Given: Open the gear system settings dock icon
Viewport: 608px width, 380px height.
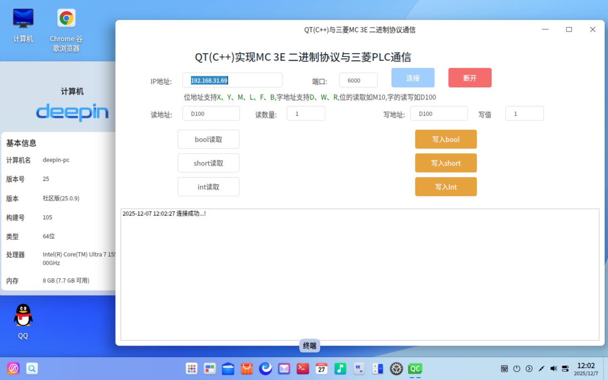Looking at the screenshot, I should pos(396,368).
